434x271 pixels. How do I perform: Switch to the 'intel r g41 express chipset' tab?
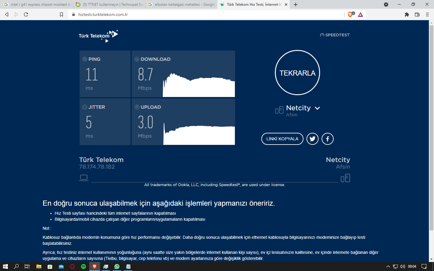[37, 5]
